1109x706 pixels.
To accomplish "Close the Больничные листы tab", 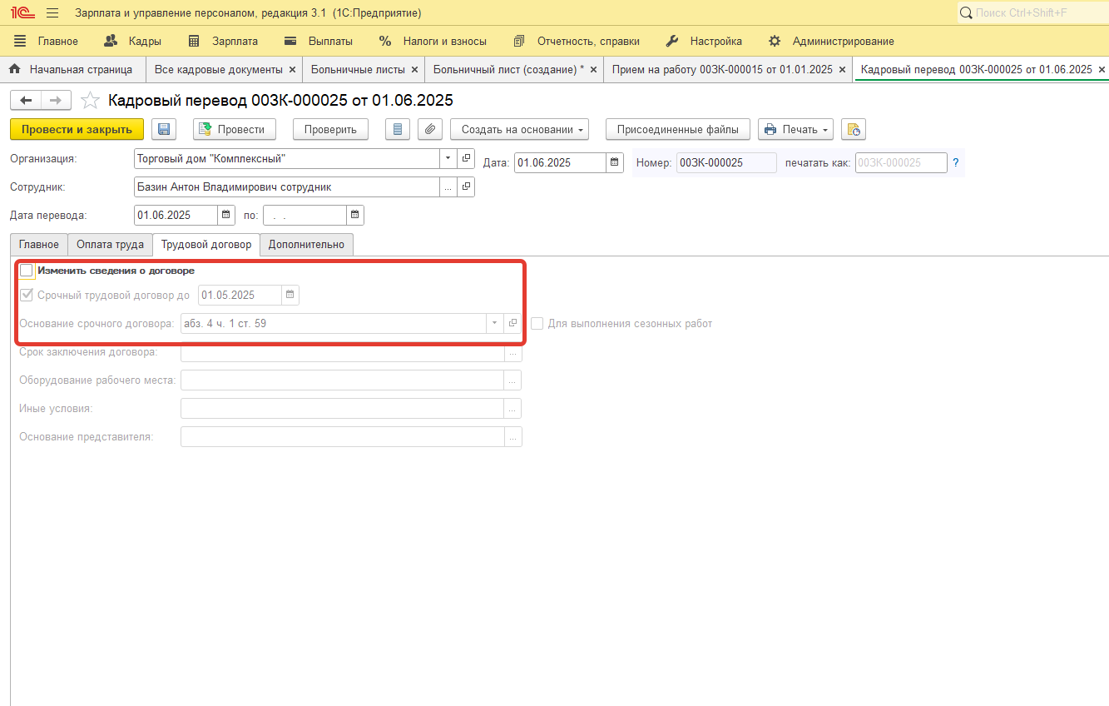I will (x=415, y=69).
